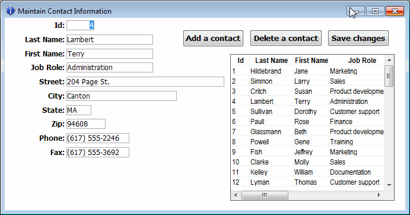Image resolution: width=410 pixels, height=215 pixels.
Task: Focus the Last Name field containing Lambert
Action: click(110, 40)
